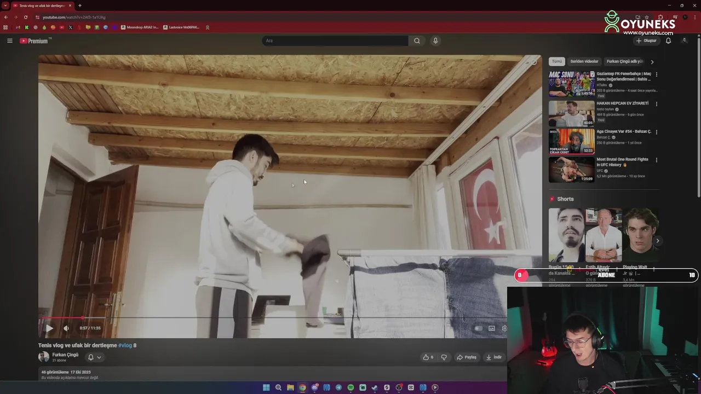Image resolution: width=701 pixels, height=394 pixels.
Task: Select the Seriden videolar chip
Action: [584, 62]
